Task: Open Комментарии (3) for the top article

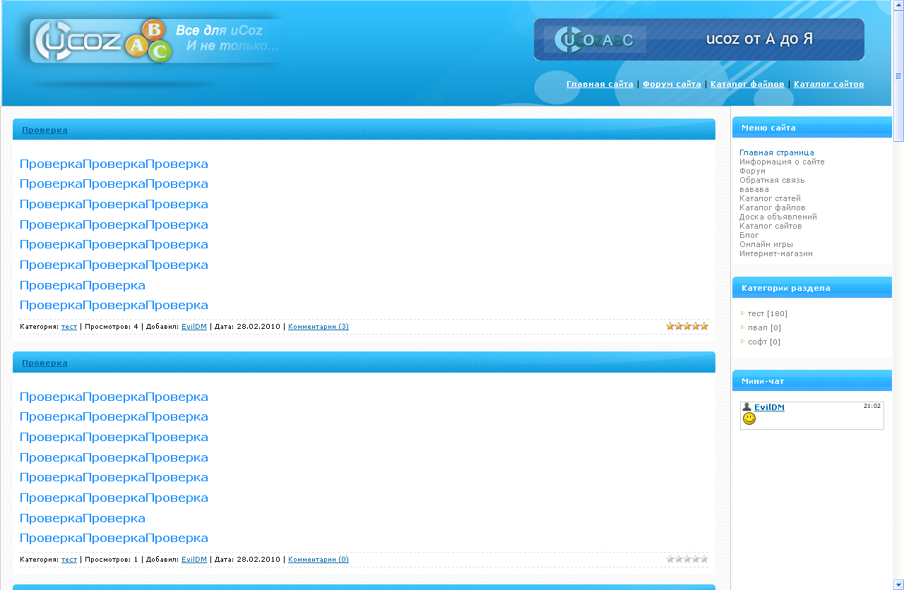Action: pyautogui.click(x=317, y=326)
